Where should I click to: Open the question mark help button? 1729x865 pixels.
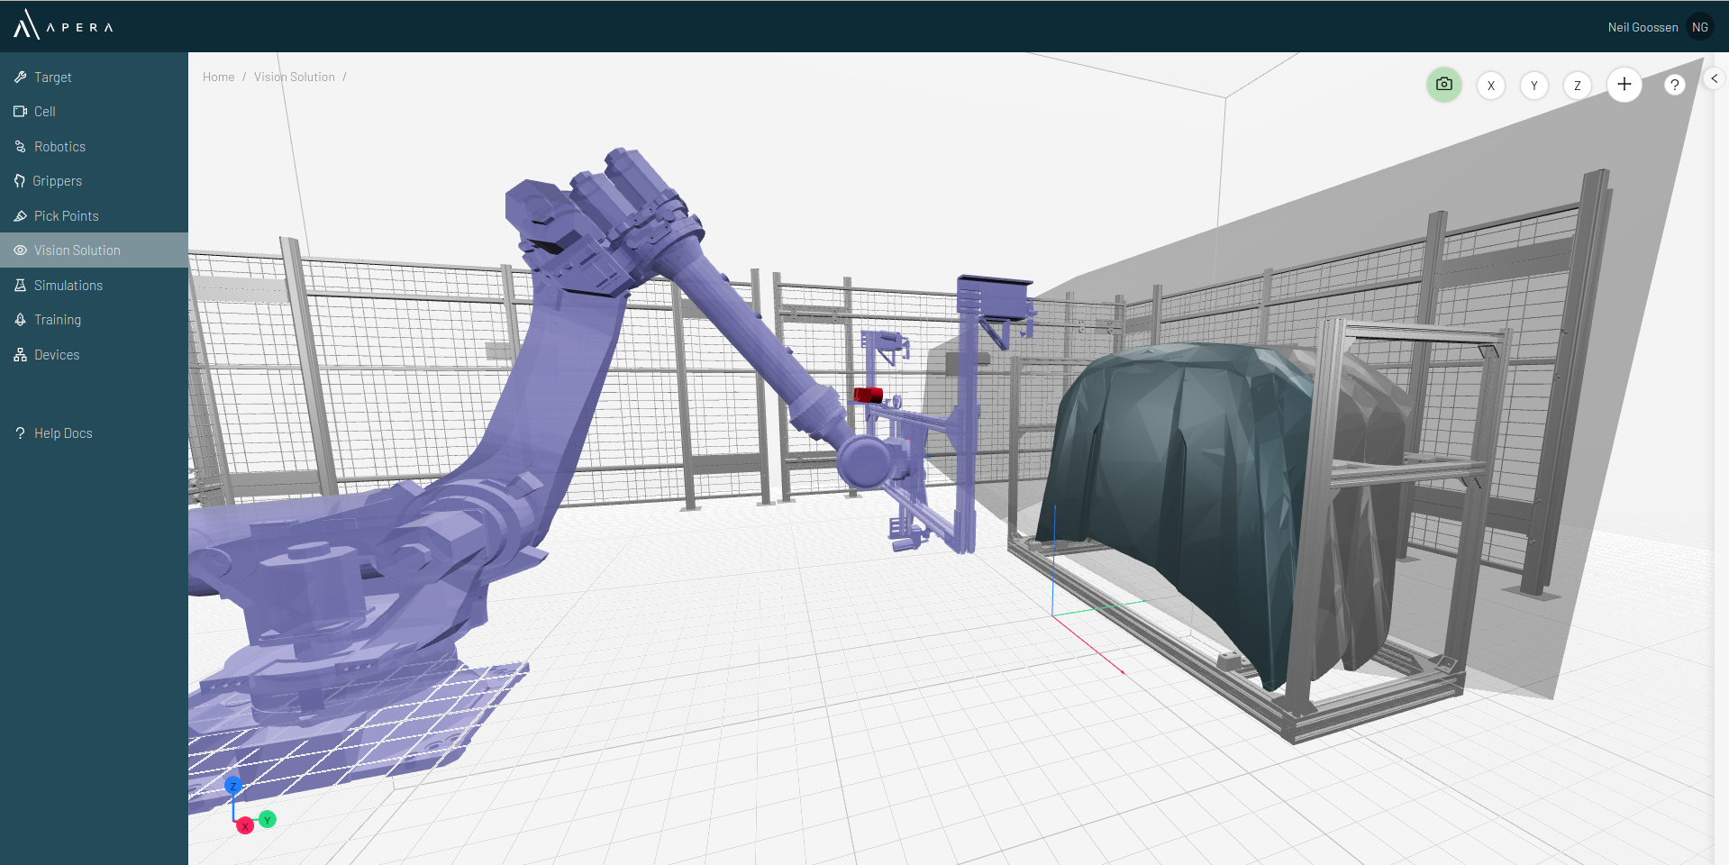point(1673,85)
